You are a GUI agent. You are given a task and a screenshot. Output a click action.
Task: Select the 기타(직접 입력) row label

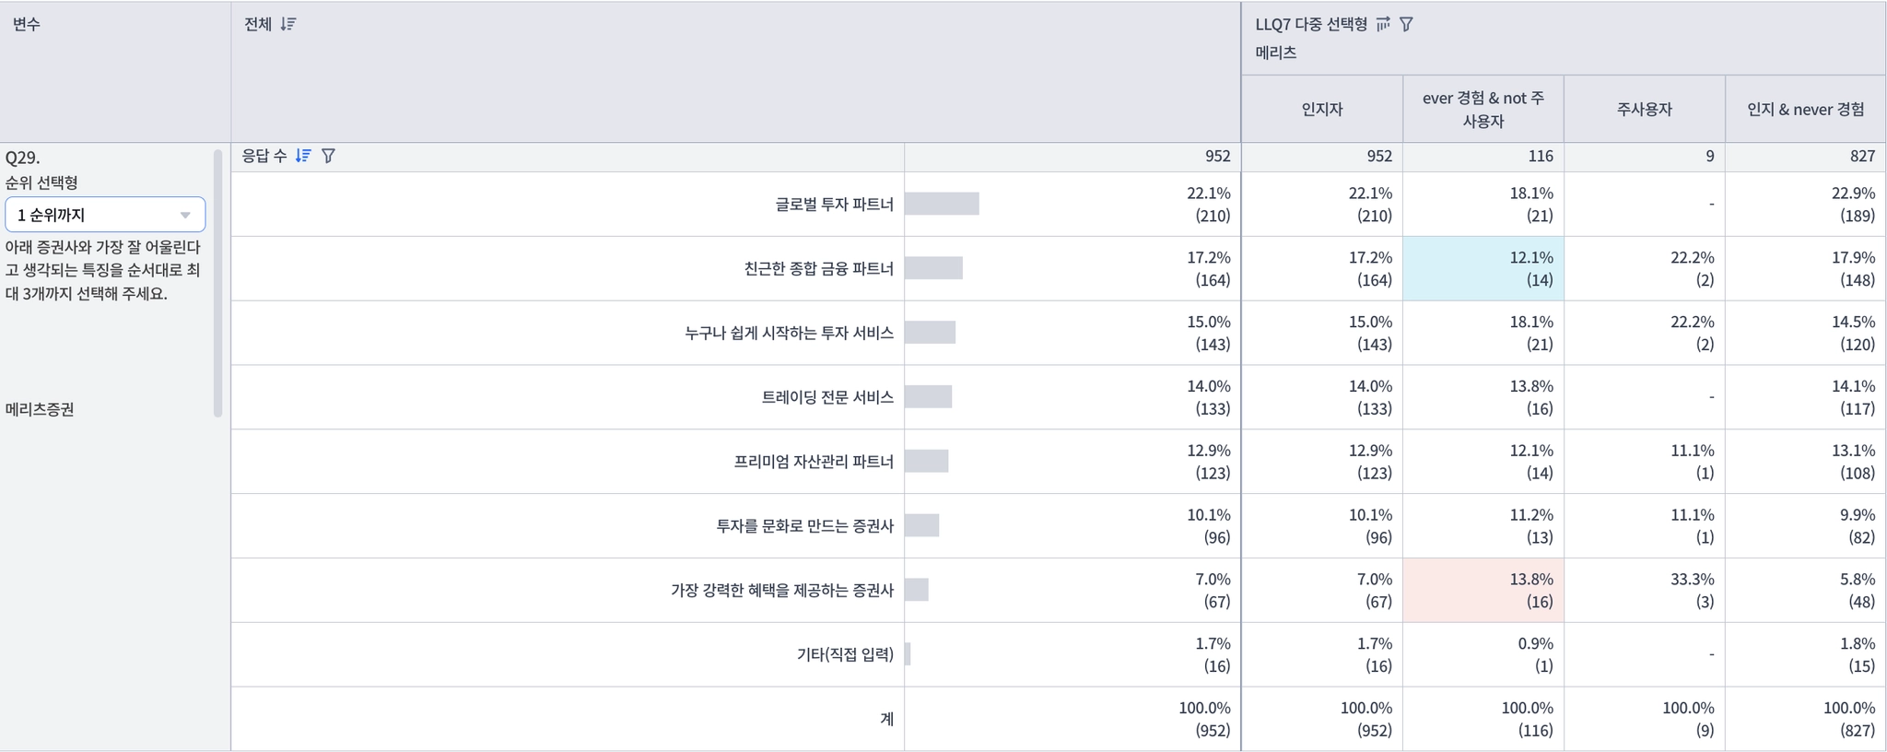click(845, 654)
